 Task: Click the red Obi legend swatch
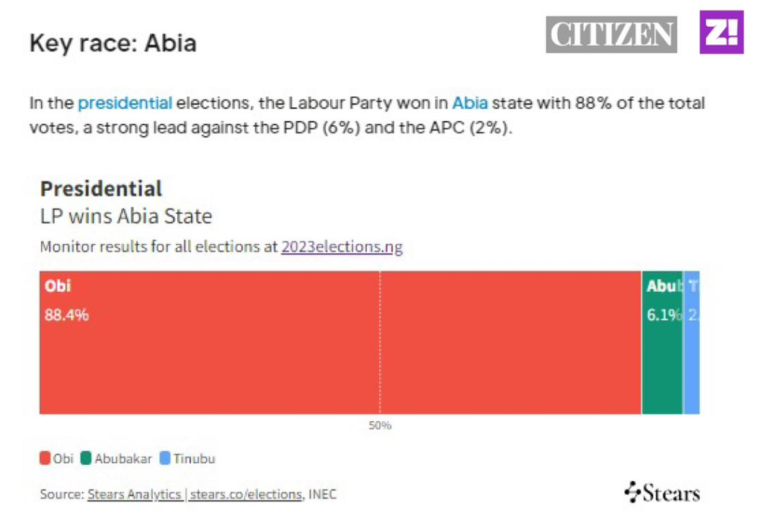click(x=45, y=458)
